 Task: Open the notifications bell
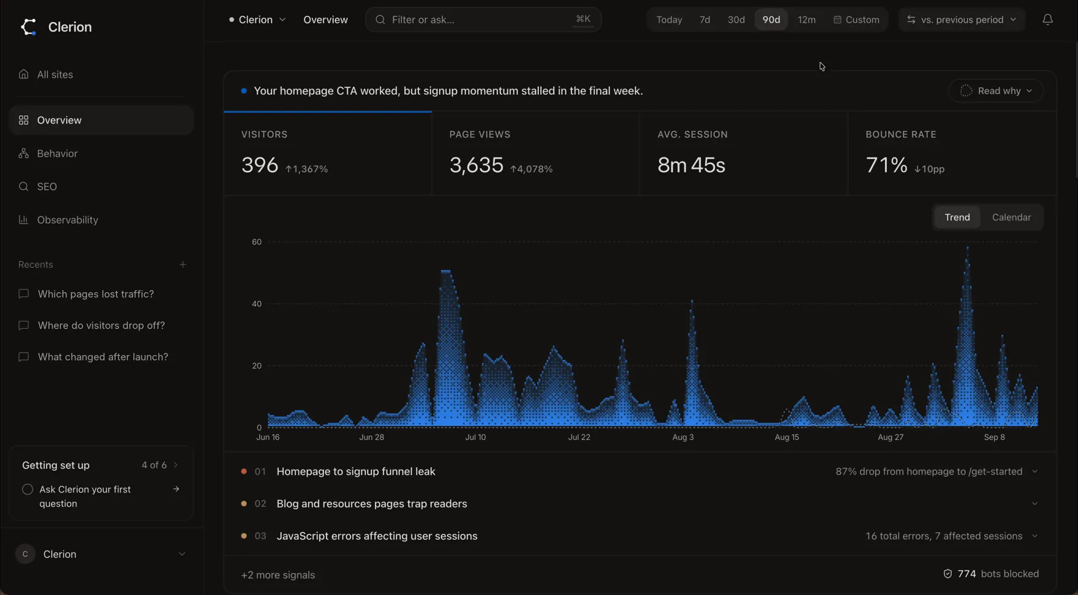point(1047,20)
